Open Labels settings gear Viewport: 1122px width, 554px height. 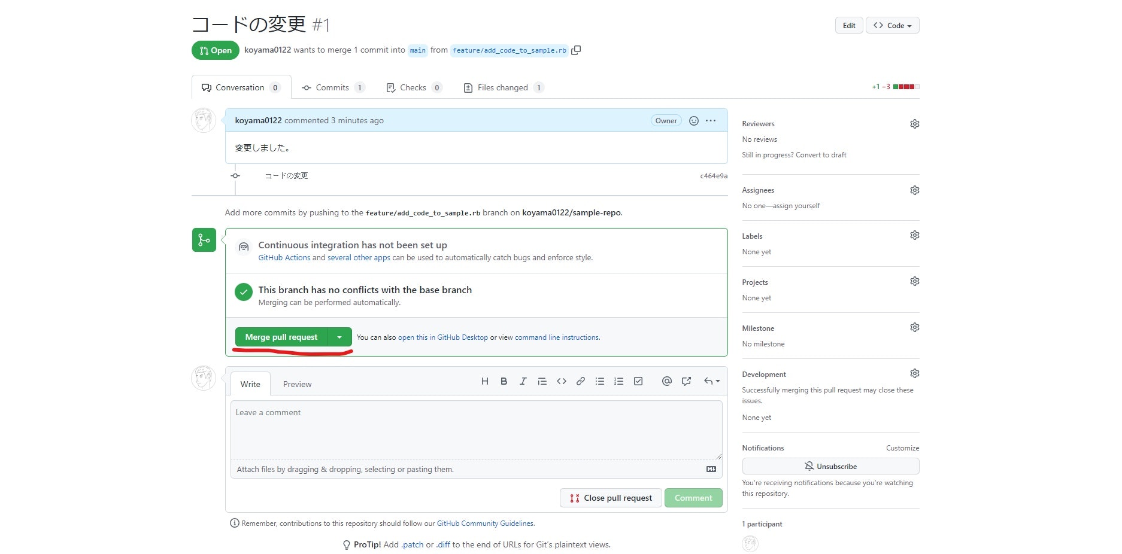click(x=914, y=235)
